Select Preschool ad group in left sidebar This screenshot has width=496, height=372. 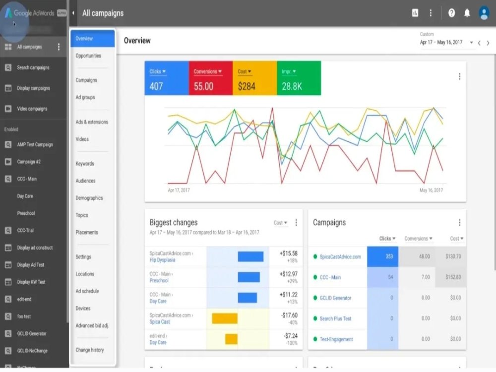[x=26, y=213]
